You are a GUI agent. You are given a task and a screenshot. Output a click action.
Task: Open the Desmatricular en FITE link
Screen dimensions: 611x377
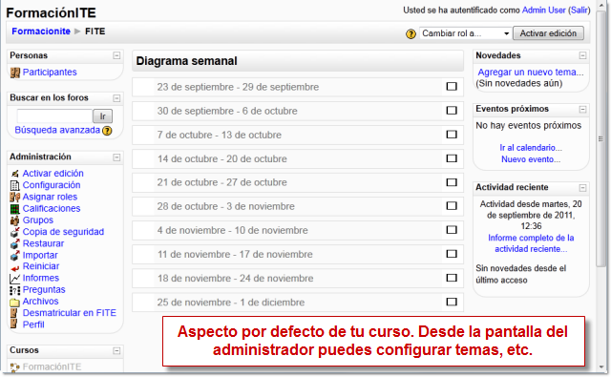coord(70,313)
